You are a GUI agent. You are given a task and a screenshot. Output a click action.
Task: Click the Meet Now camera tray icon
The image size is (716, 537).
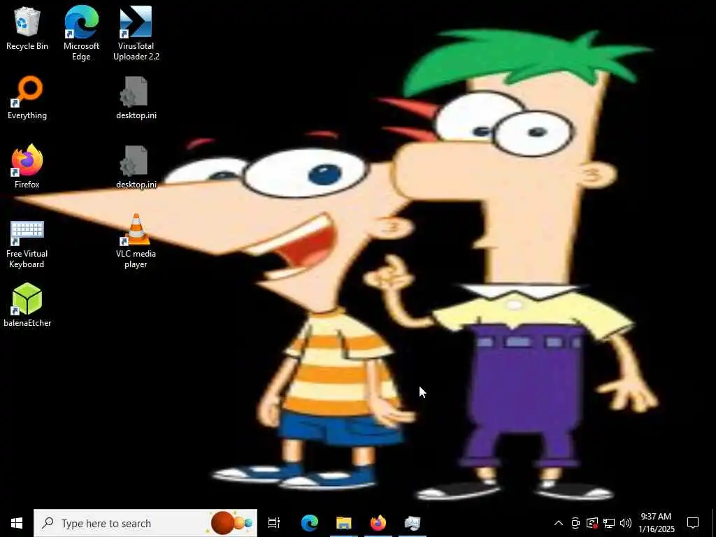tap(575, 523)
